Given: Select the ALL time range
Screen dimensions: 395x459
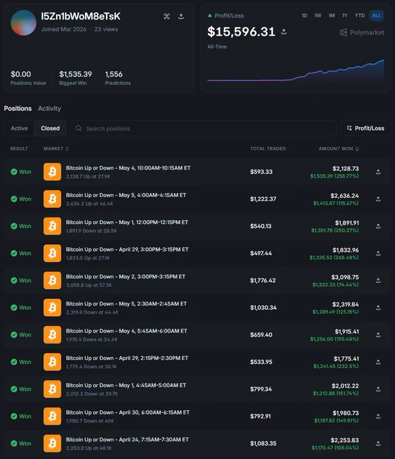Looking at the screenshot, I should [377, 16].
